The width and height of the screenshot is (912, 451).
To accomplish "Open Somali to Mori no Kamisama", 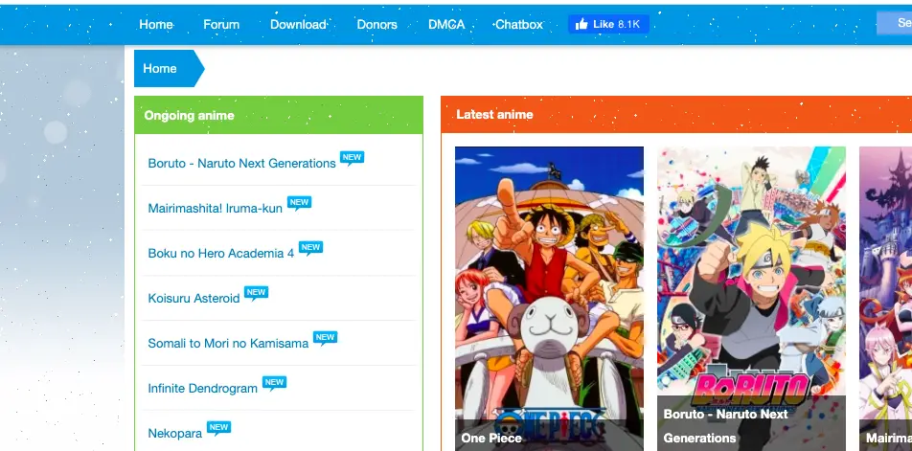I will click(228, 344).
